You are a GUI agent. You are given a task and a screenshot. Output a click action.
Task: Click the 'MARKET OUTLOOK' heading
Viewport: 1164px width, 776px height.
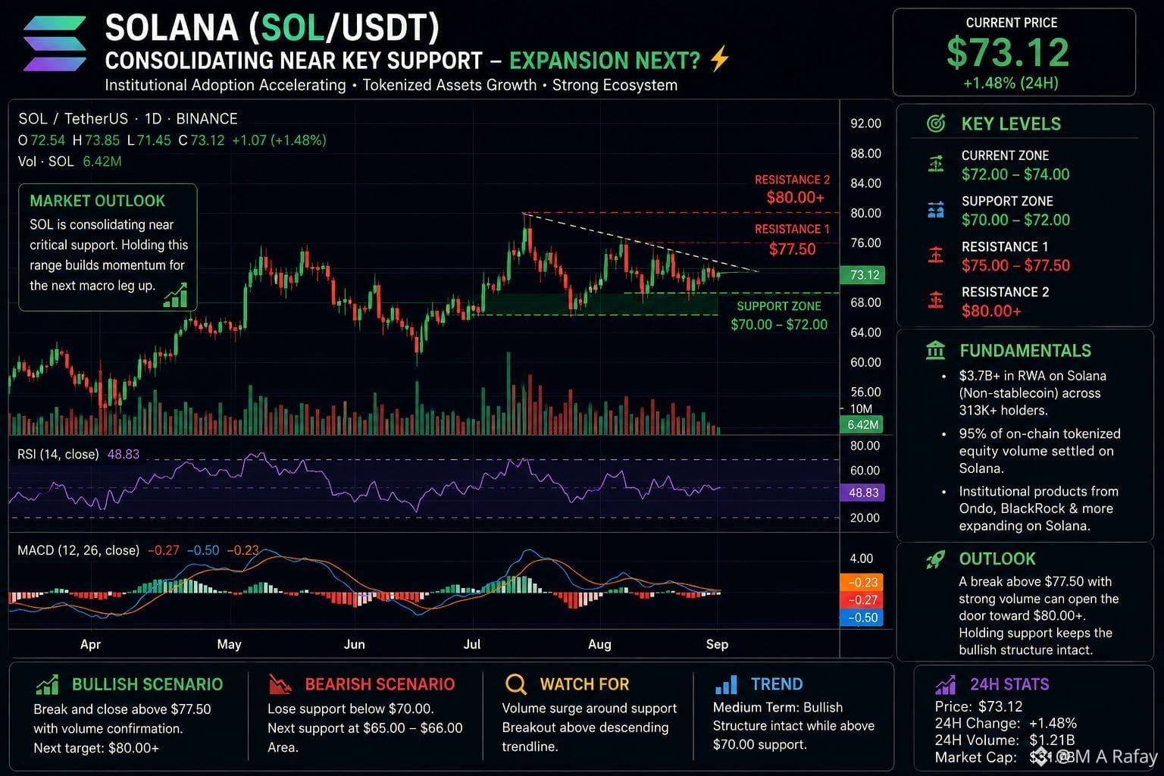coord(97,201)
